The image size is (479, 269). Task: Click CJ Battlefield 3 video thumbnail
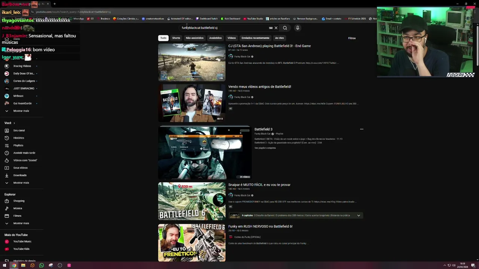[x=192, y=62]
